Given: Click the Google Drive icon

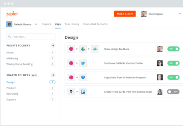Looking at the screenshot, I should [x=83, y=49].
